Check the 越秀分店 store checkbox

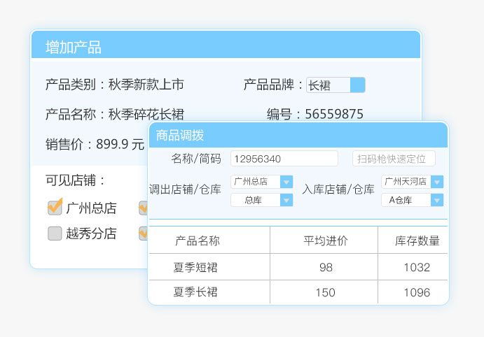pyautogui.click(x=55, y=234)
